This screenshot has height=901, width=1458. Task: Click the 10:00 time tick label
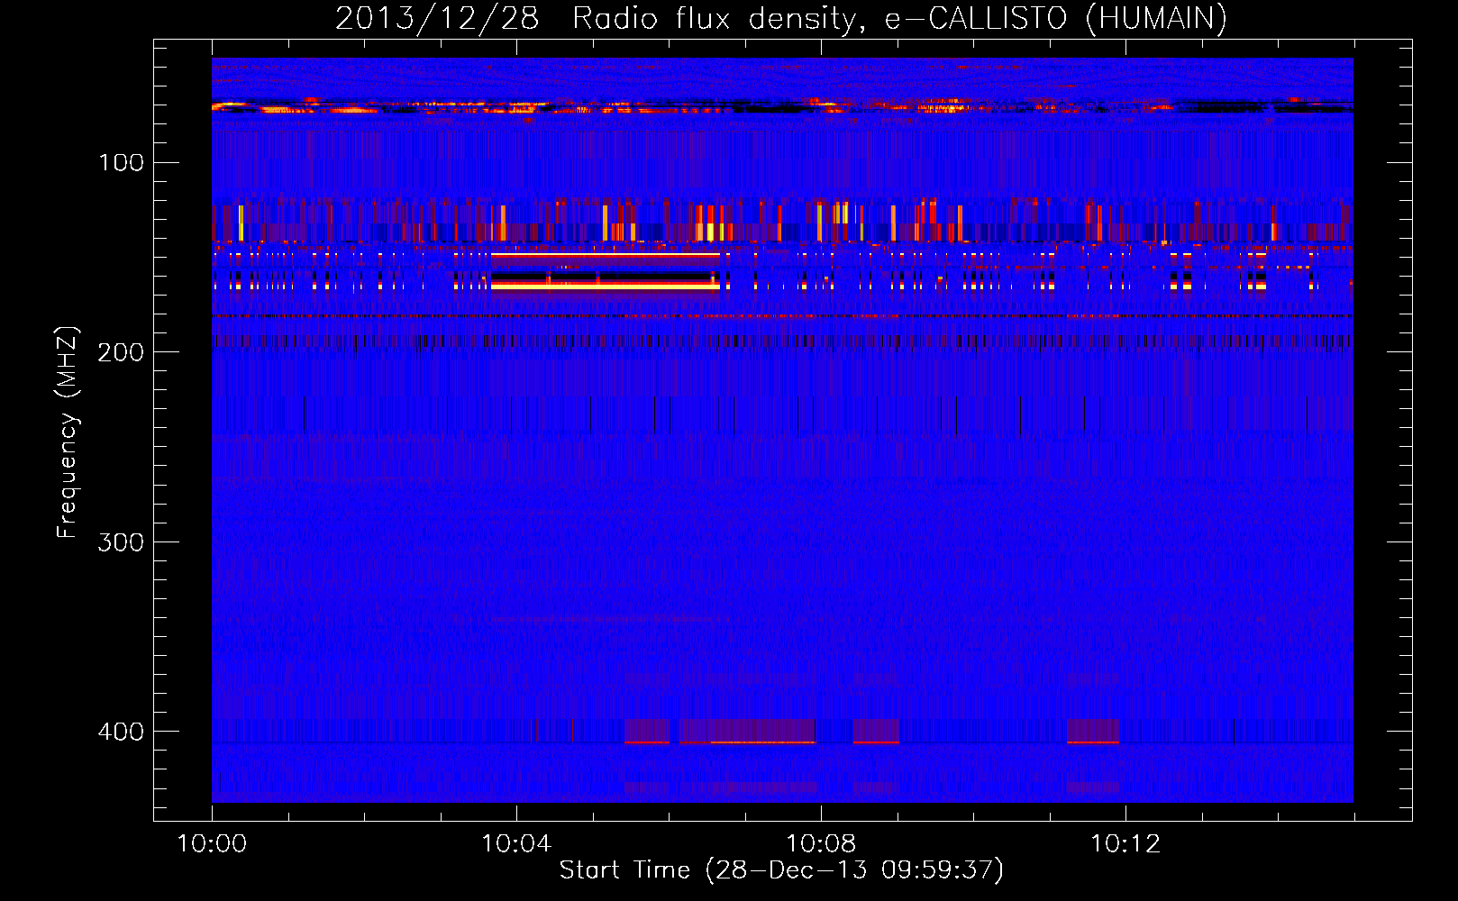point(212,844)
